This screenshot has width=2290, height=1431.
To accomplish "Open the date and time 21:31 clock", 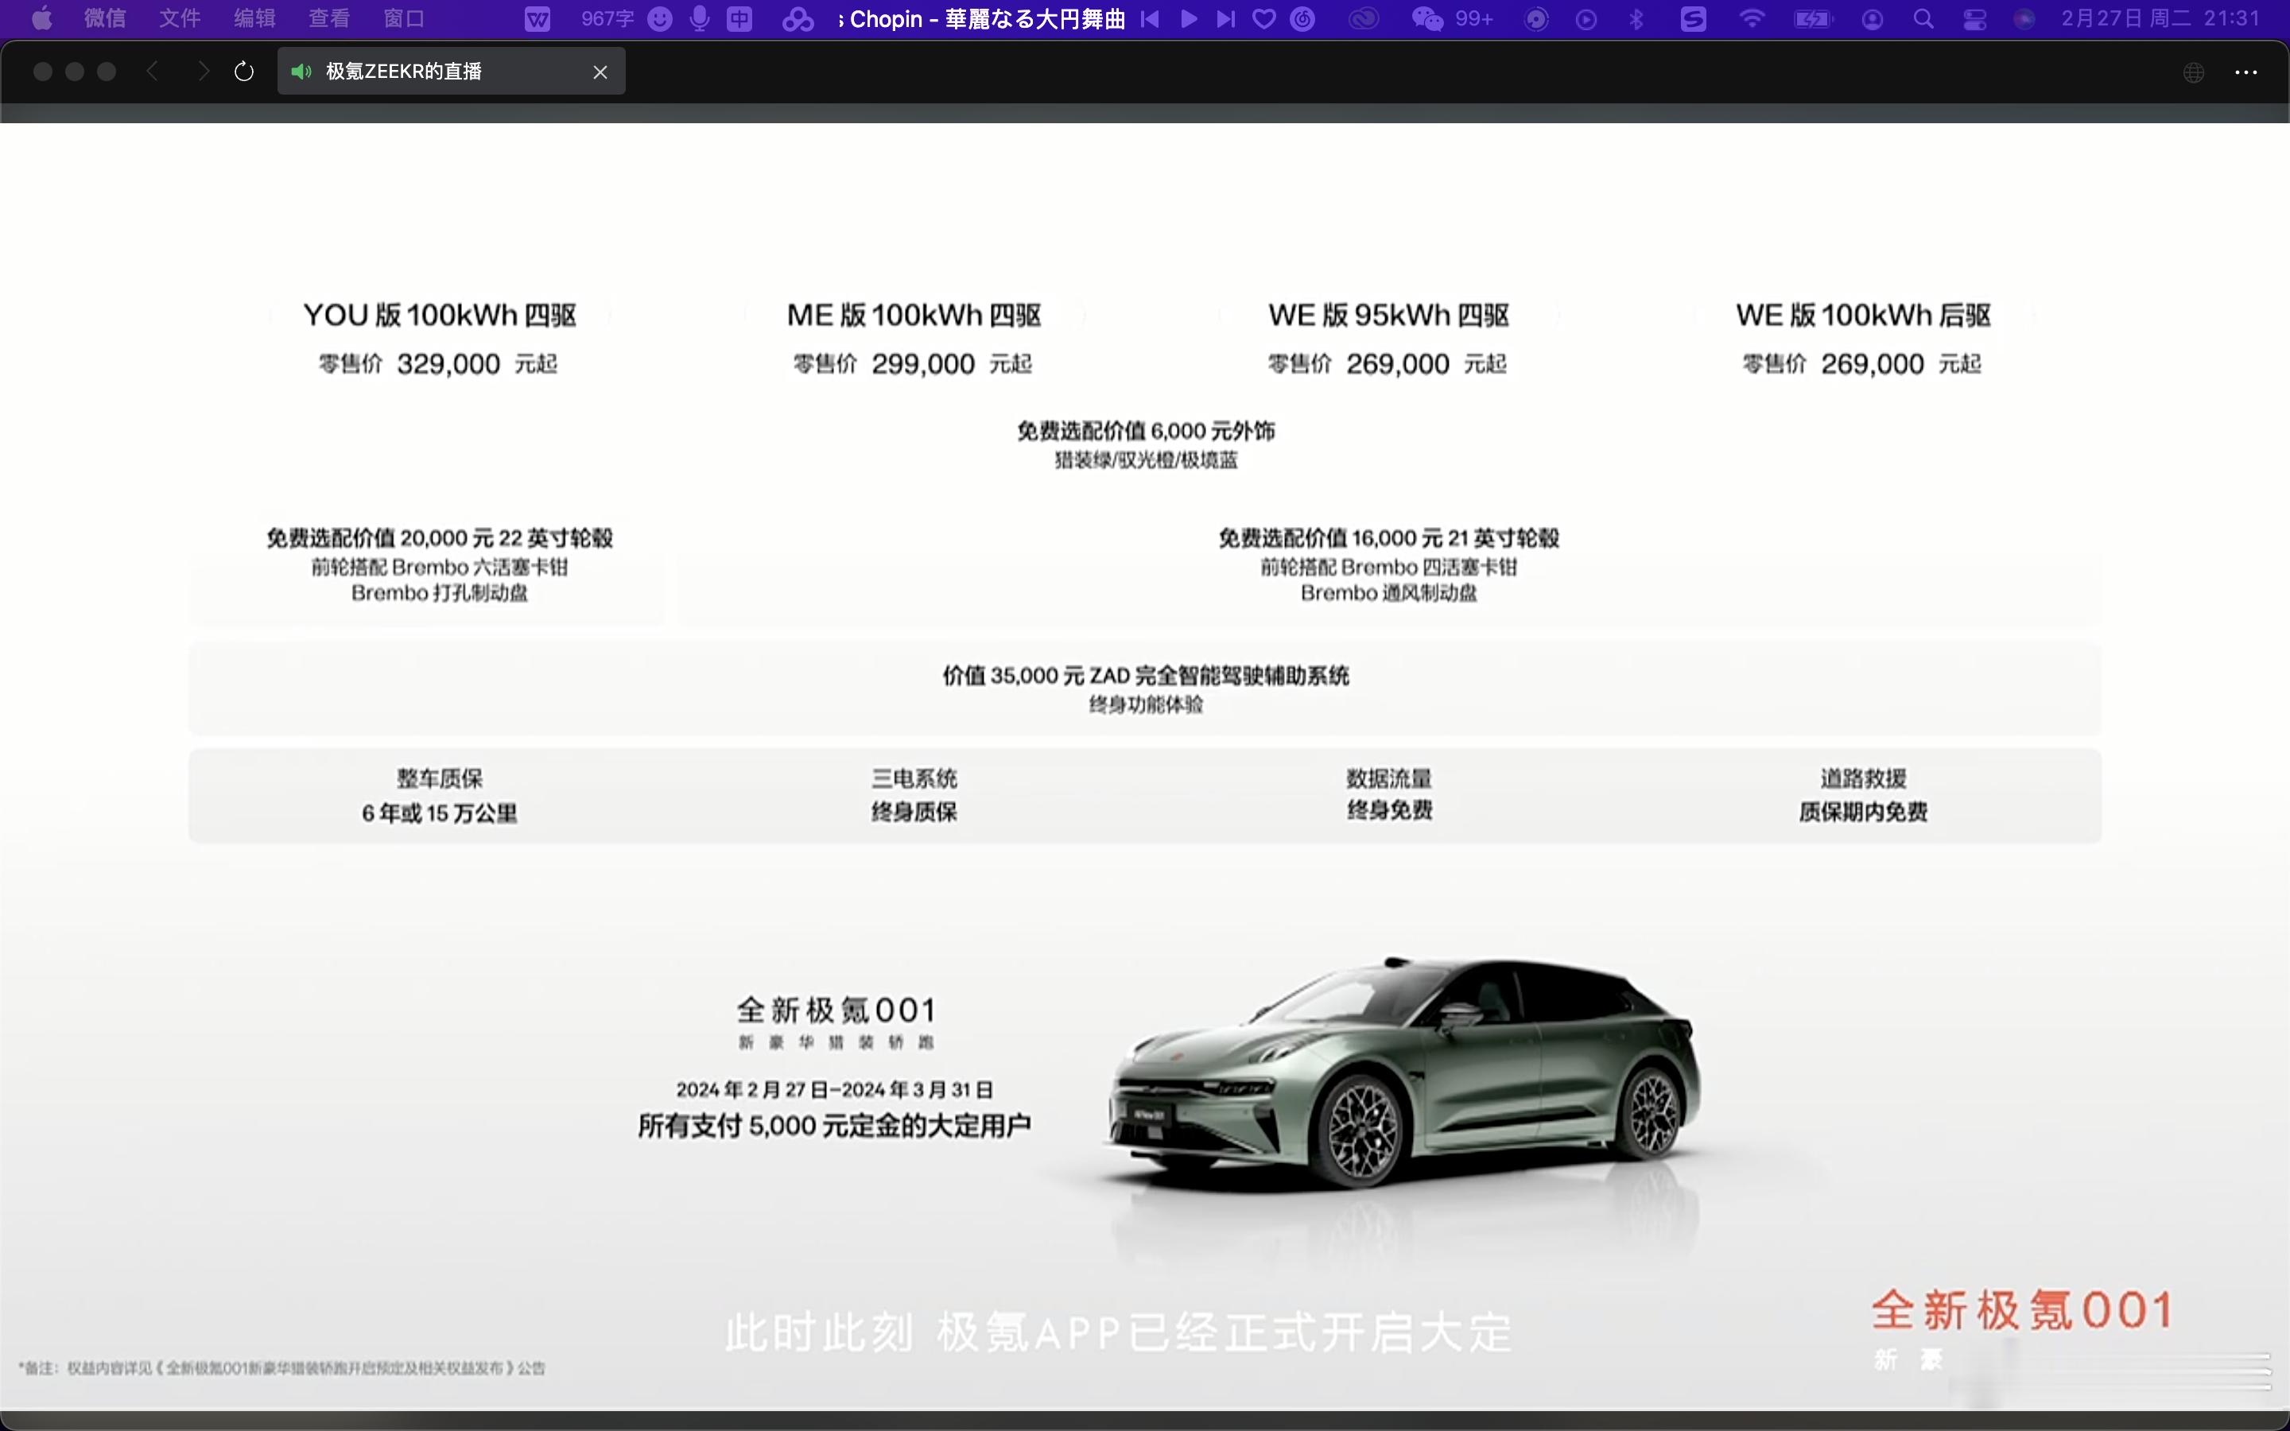I will (x=2160, y=19).
